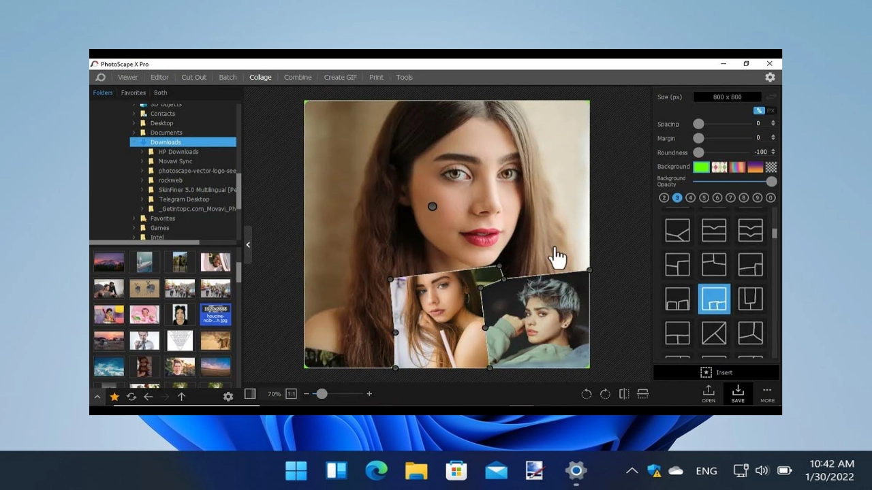This screenshot has width=872, height=490.
Task: Click the favorites star icon
Action: pyautogui.click(x=114, y=397)
